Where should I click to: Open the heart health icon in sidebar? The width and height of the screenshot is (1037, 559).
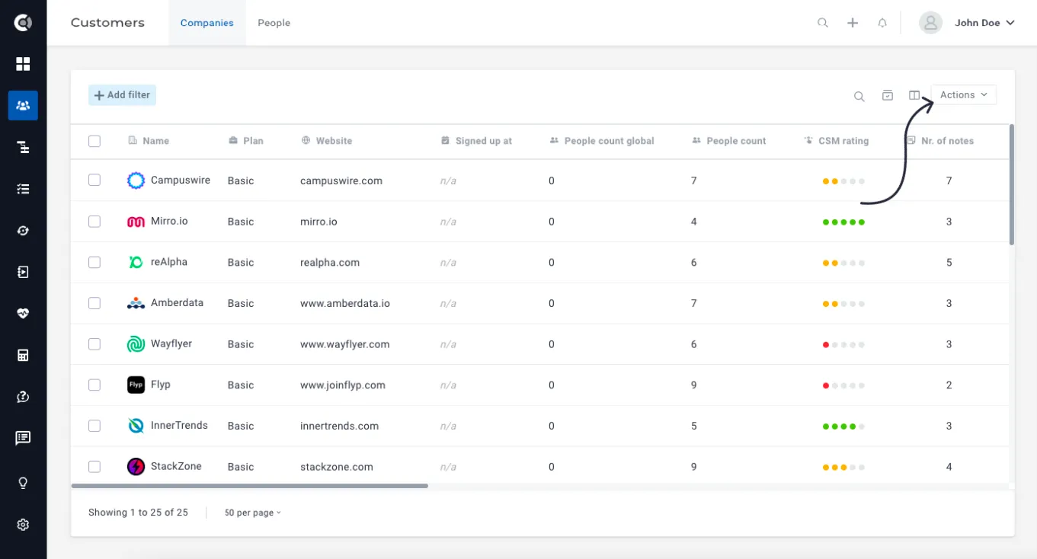point(23,313)
